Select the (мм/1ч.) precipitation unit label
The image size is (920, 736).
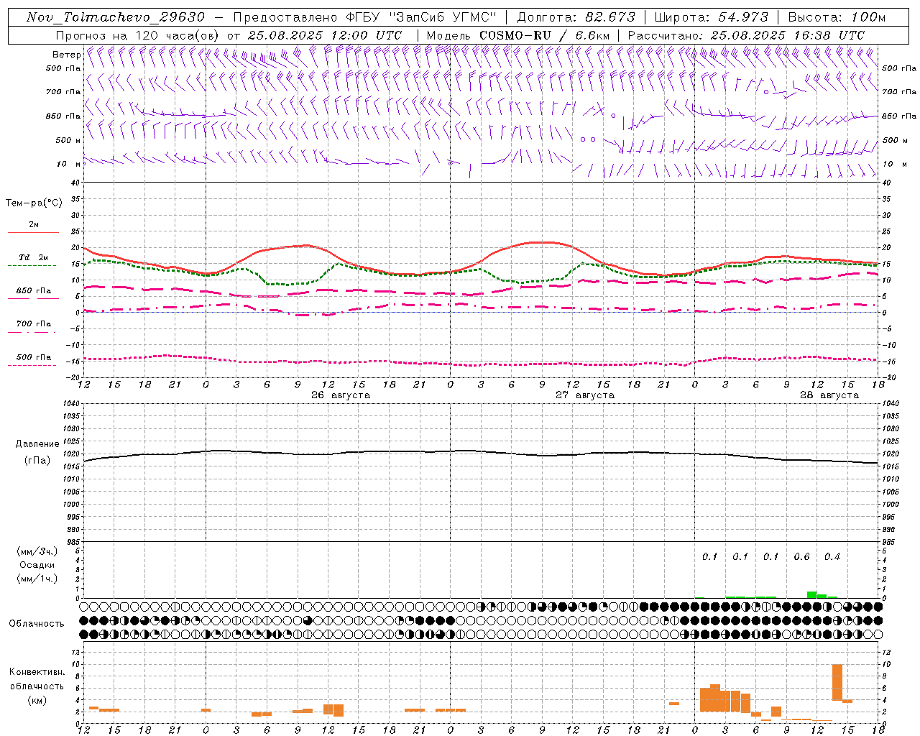(x=37, y=579)
